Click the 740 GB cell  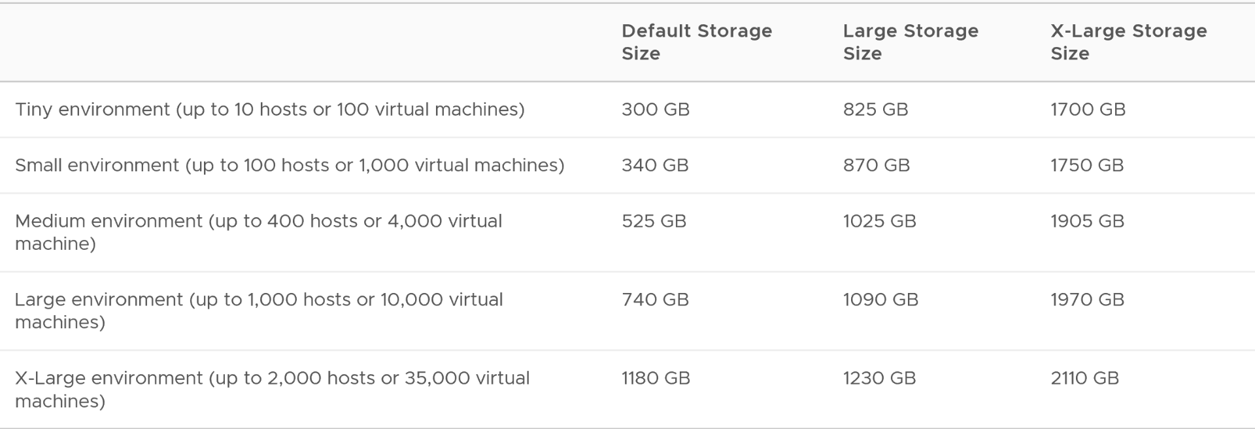(x=655, y=300)
